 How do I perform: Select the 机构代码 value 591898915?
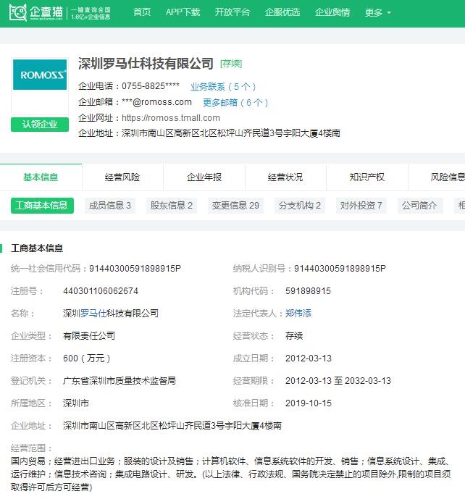coord(308,291)
